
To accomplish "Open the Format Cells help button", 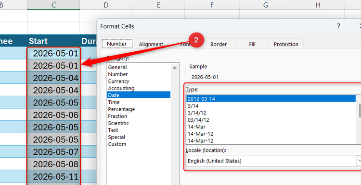I will (x=338, y=26).
